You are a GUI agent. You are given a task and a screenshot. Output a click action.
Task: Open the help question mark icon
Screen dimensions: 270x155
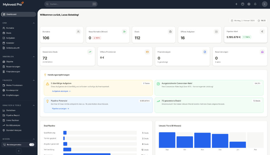[x=243, y=4]
